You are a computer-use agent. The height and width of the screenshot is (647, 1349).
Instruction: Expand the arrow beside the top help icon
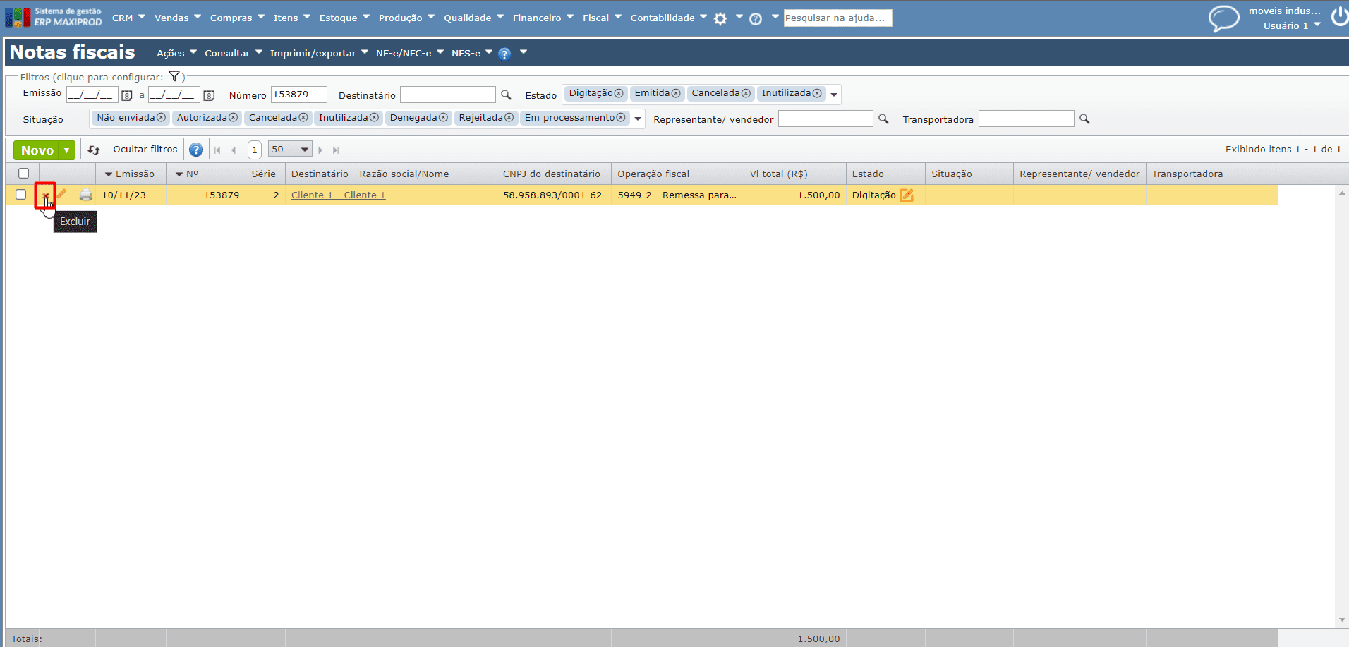[775, 17]
